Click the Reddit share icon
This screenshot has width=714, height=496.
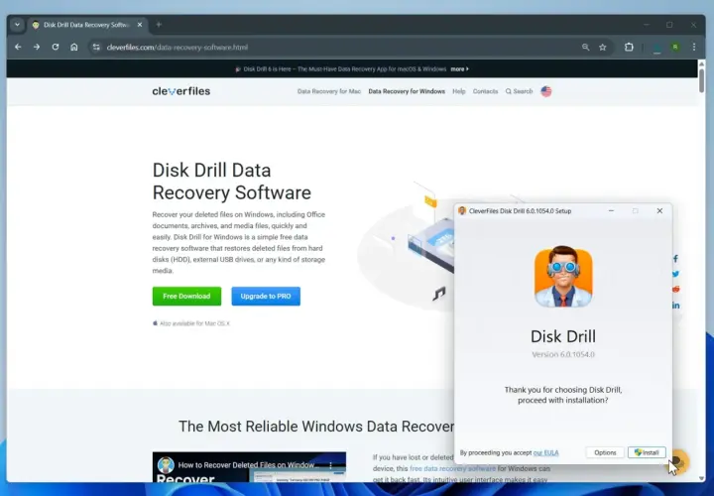point(675,290)
